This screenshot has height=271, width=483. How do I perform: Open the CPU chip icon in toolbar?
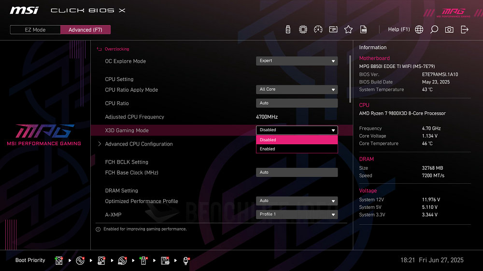(303, 29)
